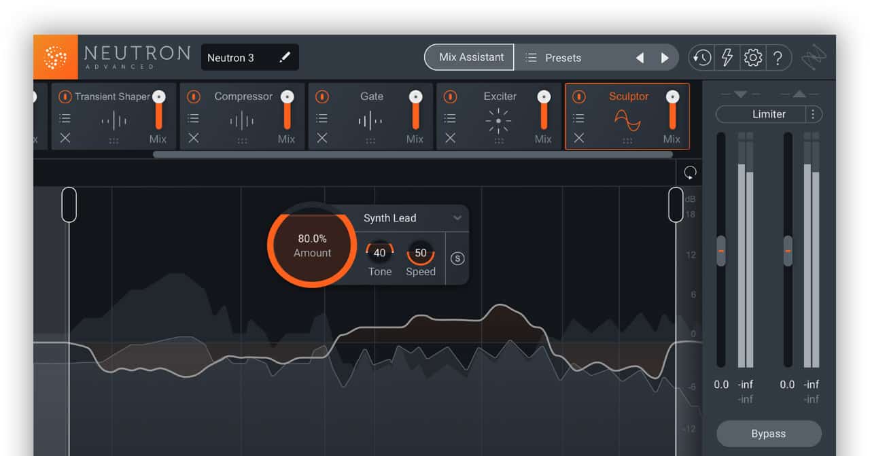
Task: Click the Neutron 3 preset name field
Action: [x=250, y=58]
